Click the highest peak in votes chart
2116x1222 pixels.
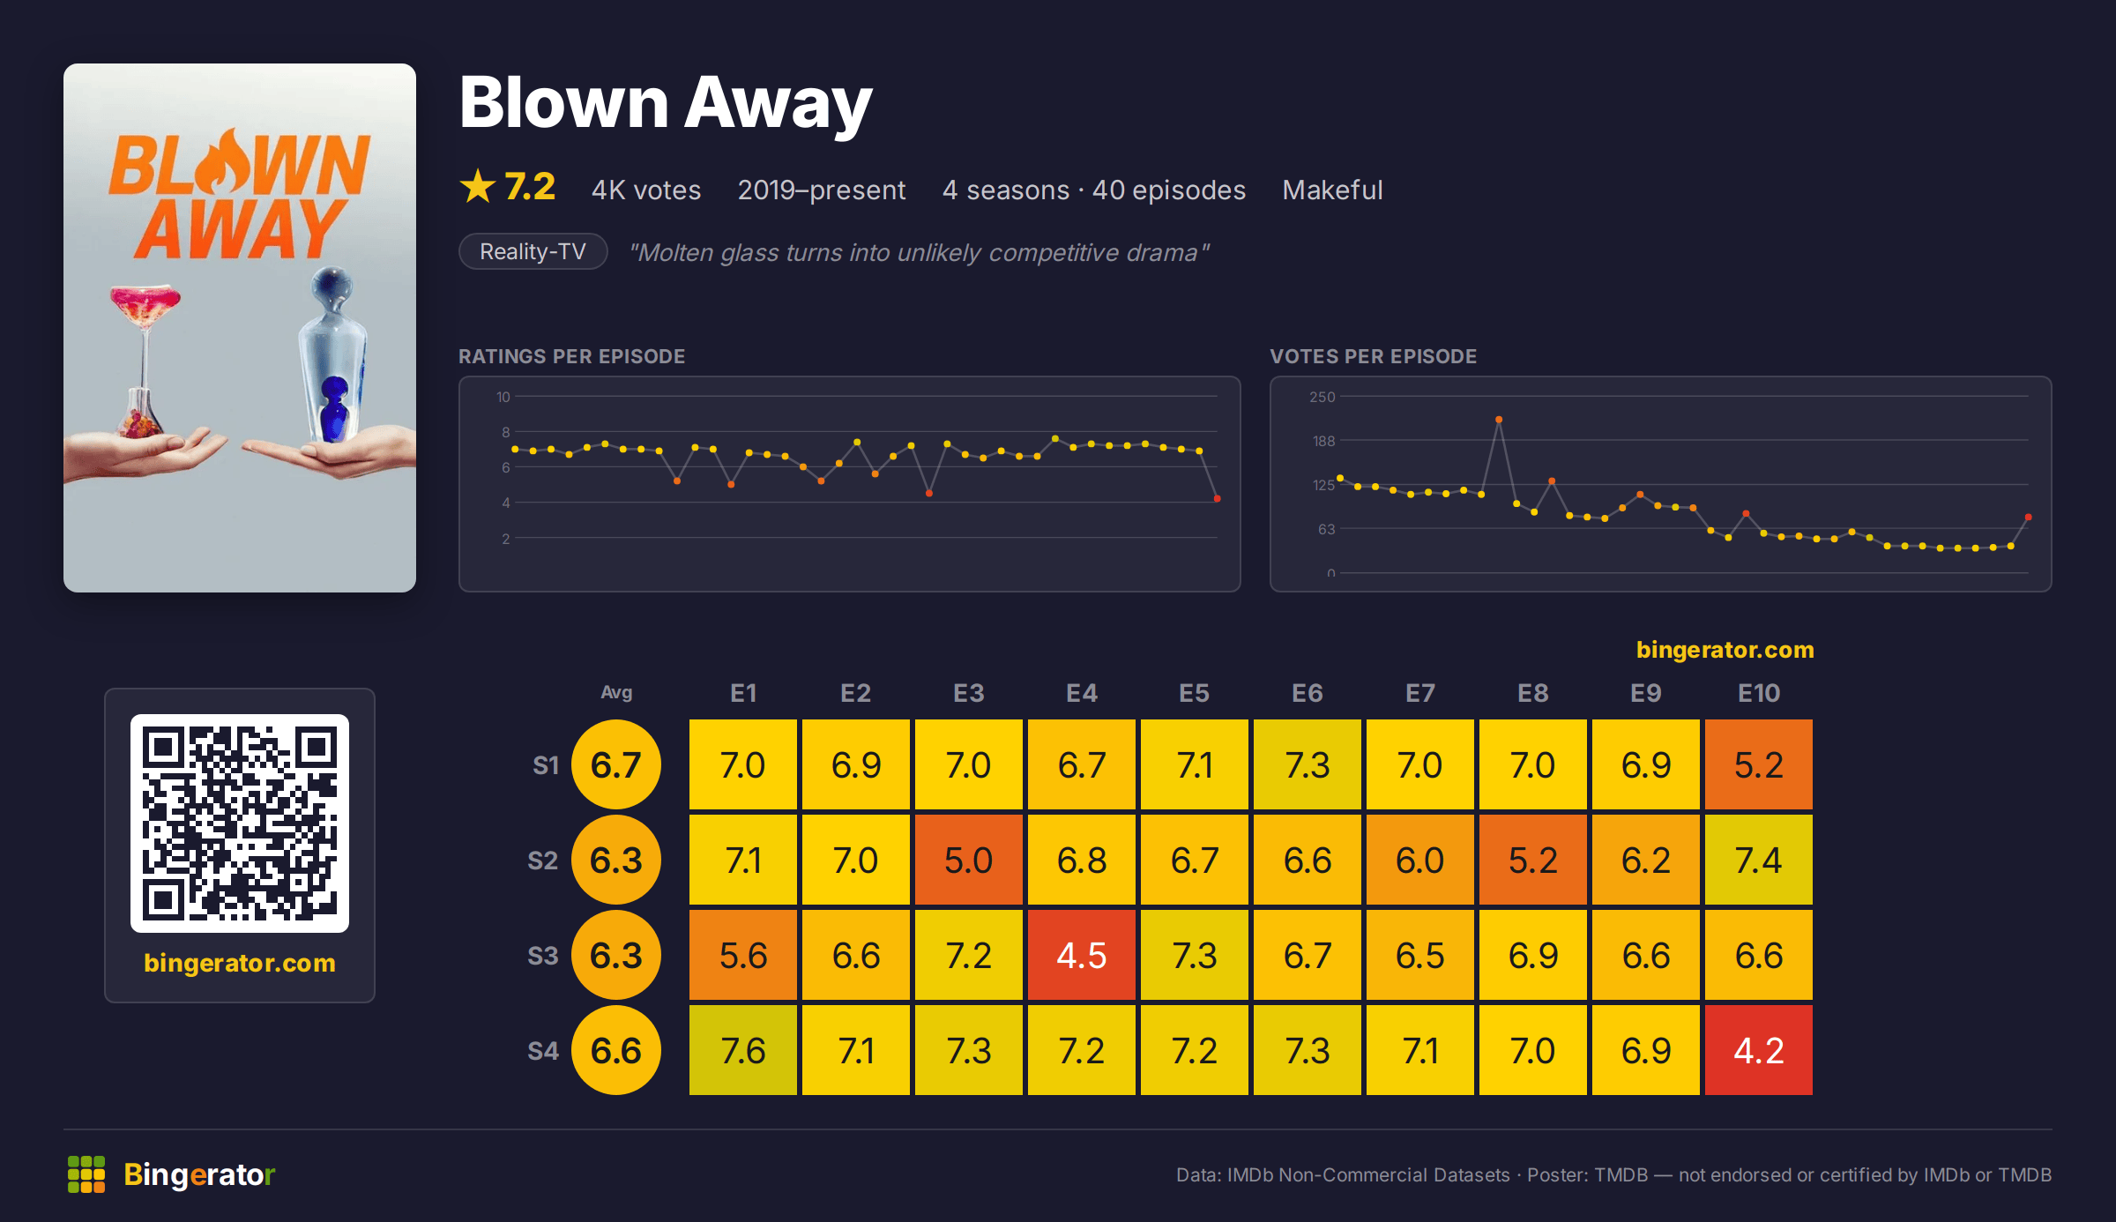1499,420
